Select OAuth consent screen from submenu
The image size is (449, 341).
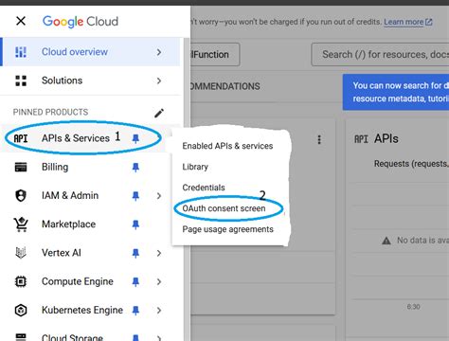(x=224, y=208)
